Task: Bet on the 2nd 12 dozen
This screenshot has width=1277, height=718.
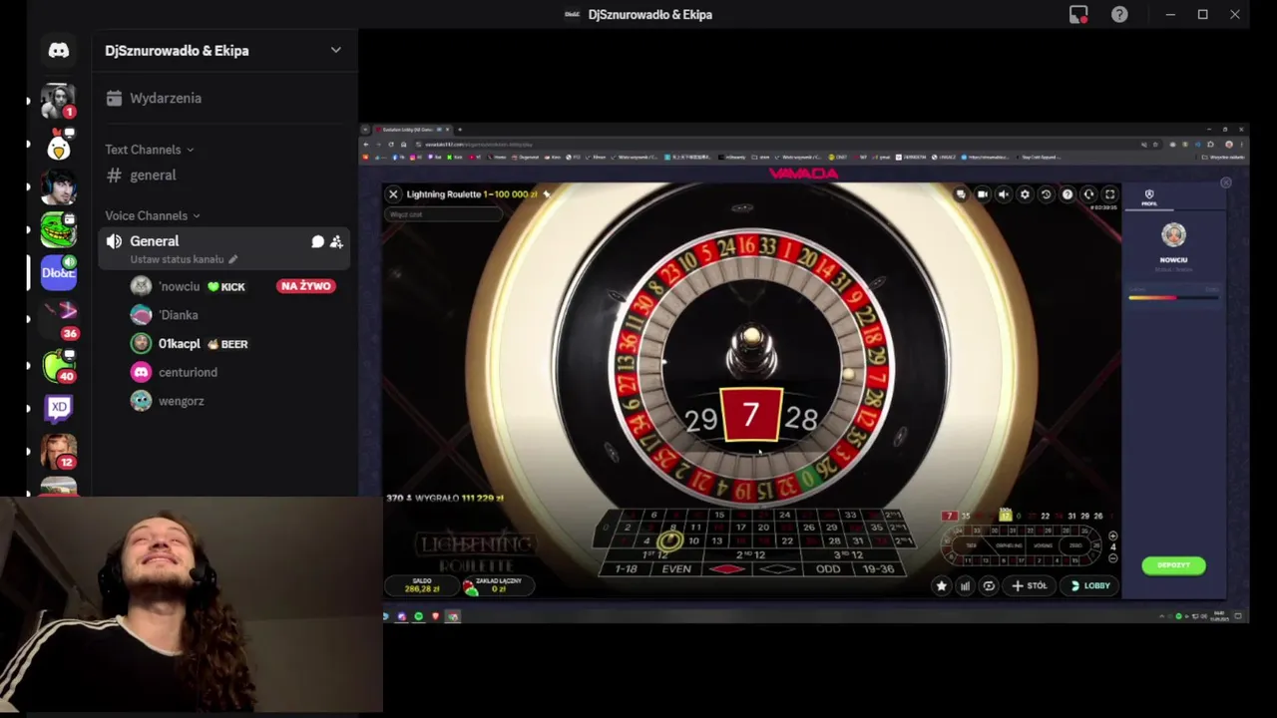Action: [750, 554]
